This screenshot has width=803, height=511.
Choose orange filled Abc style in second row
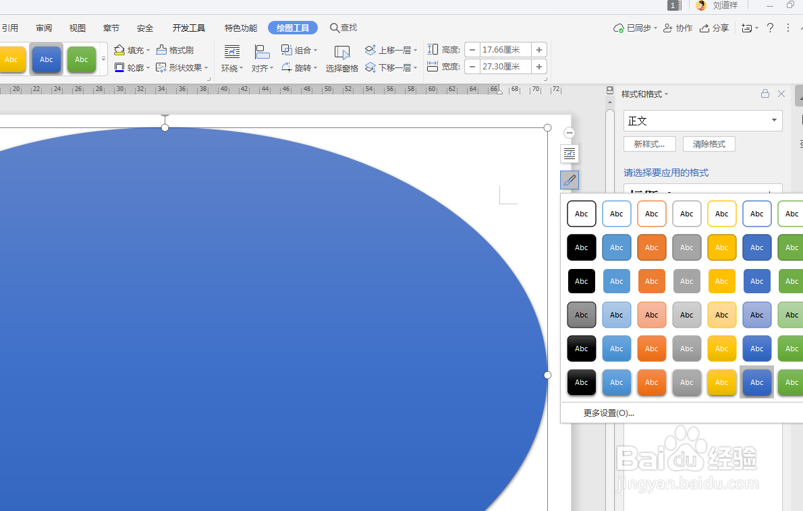point(651,247)
